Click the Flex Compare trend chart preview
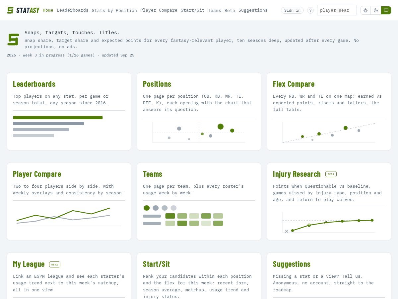 pos(329,132)
